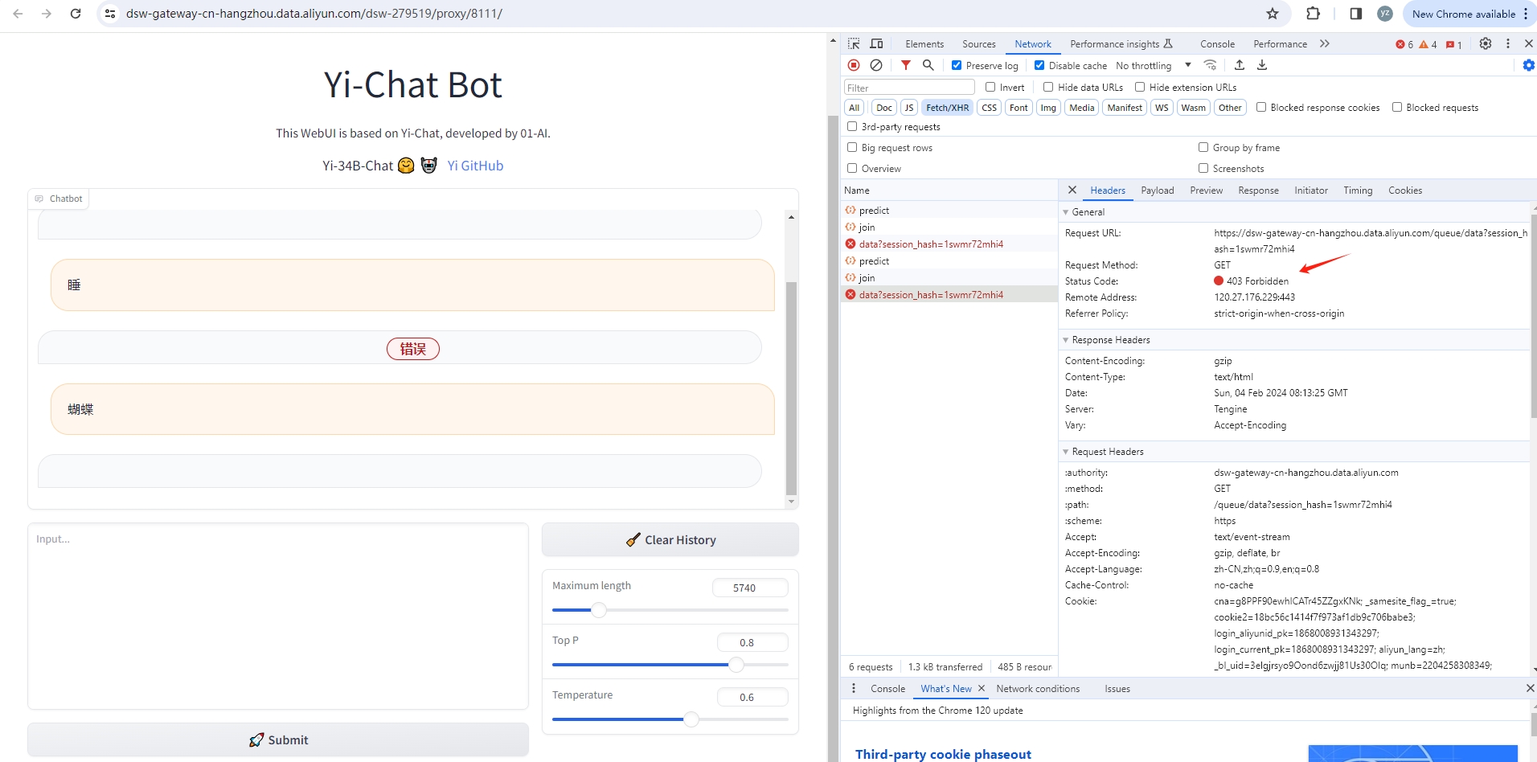This screenshot has width=1537, height=762.
Task: Reload the page with the refresh icon
Action: tap(76, 14)
